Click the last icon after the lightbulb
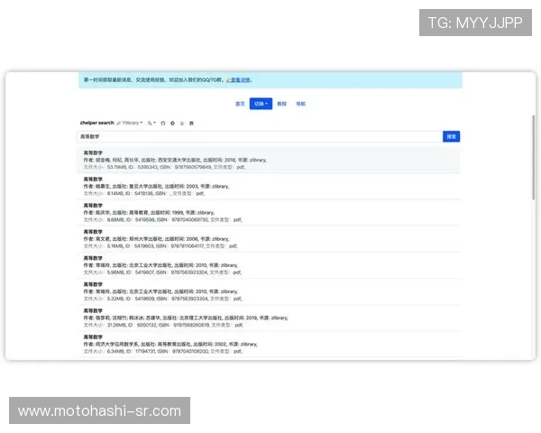541x433 pixels. (191, 123)
